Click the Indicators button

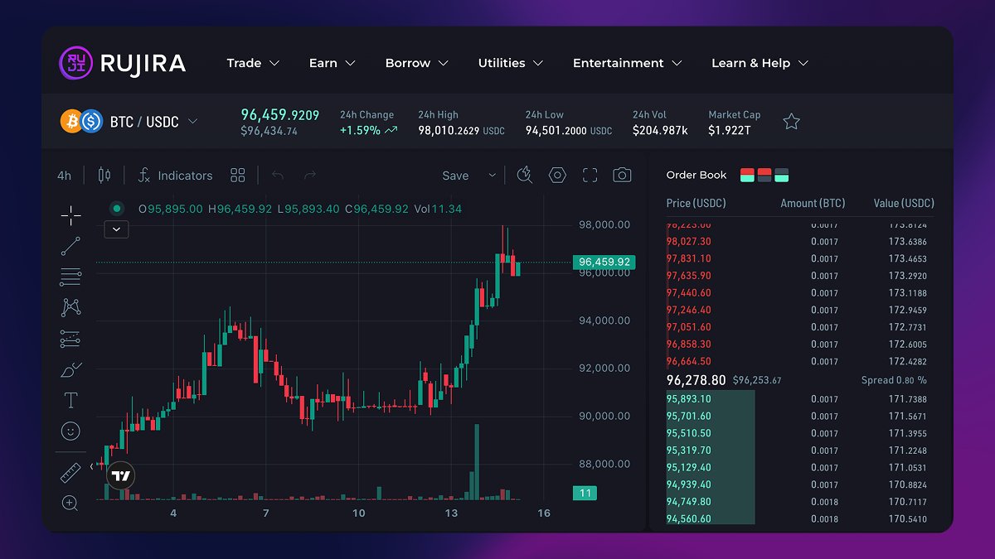[175, 175]
